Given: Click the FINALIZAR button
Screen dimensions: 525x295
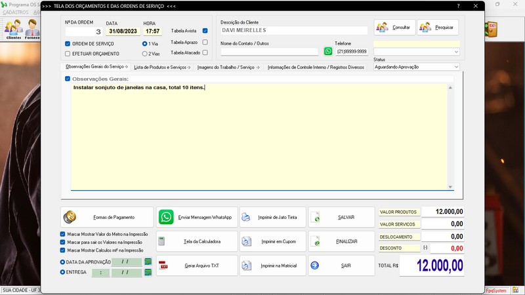Looking at the screenshot, I should [x=341, y=241].
